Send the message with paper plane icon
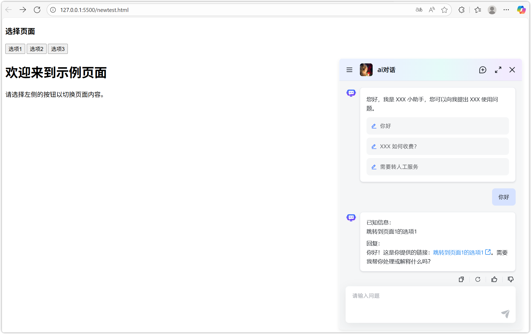This screenshot has height=334, width=531. click(x=505, y=314)
